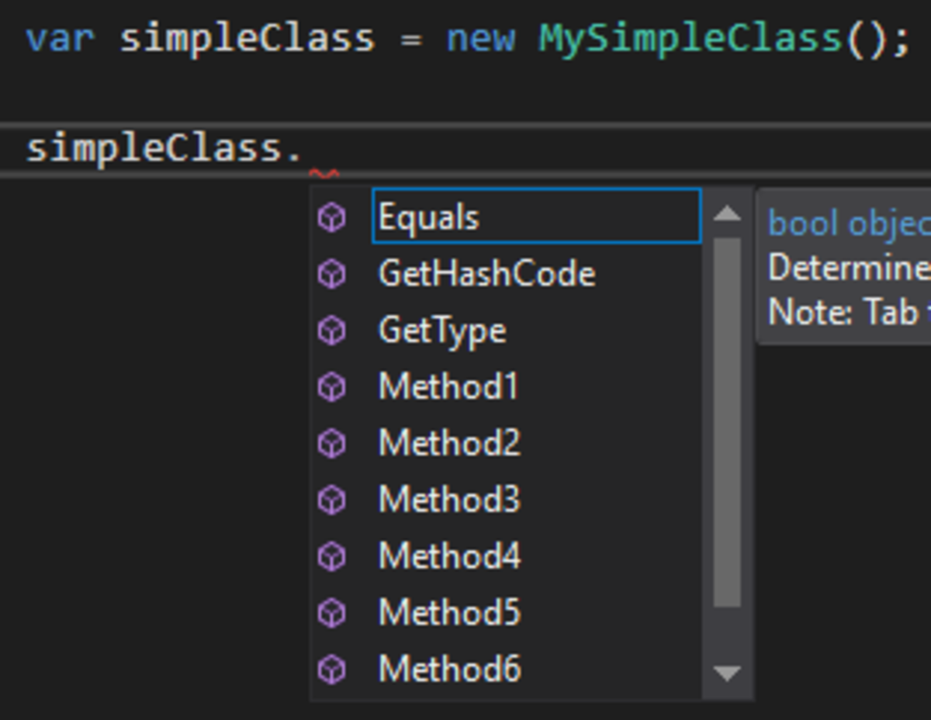
Task: Click the method icon beside Method2
Action: pos(332,443)
